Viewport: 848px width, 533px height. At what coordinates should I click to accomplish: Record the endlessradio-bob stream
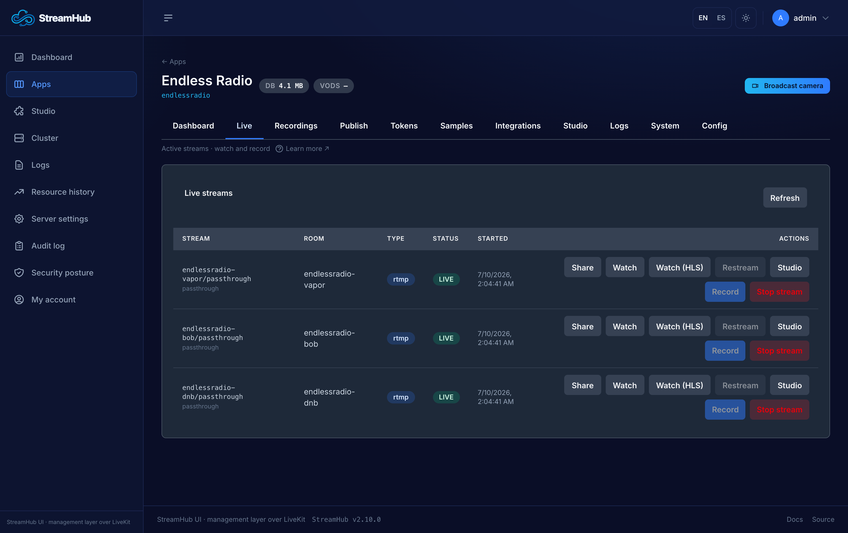(725, 351)
